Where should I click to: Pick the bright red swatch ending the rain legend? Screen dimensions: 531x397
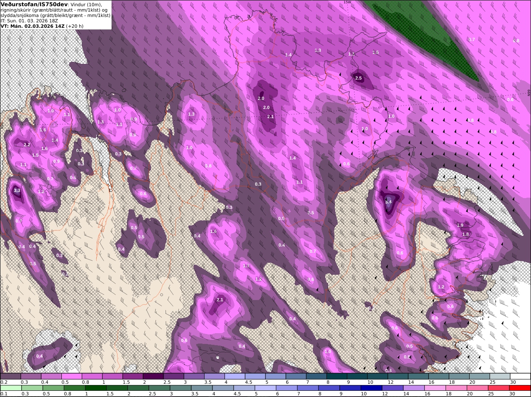(520, 388)
